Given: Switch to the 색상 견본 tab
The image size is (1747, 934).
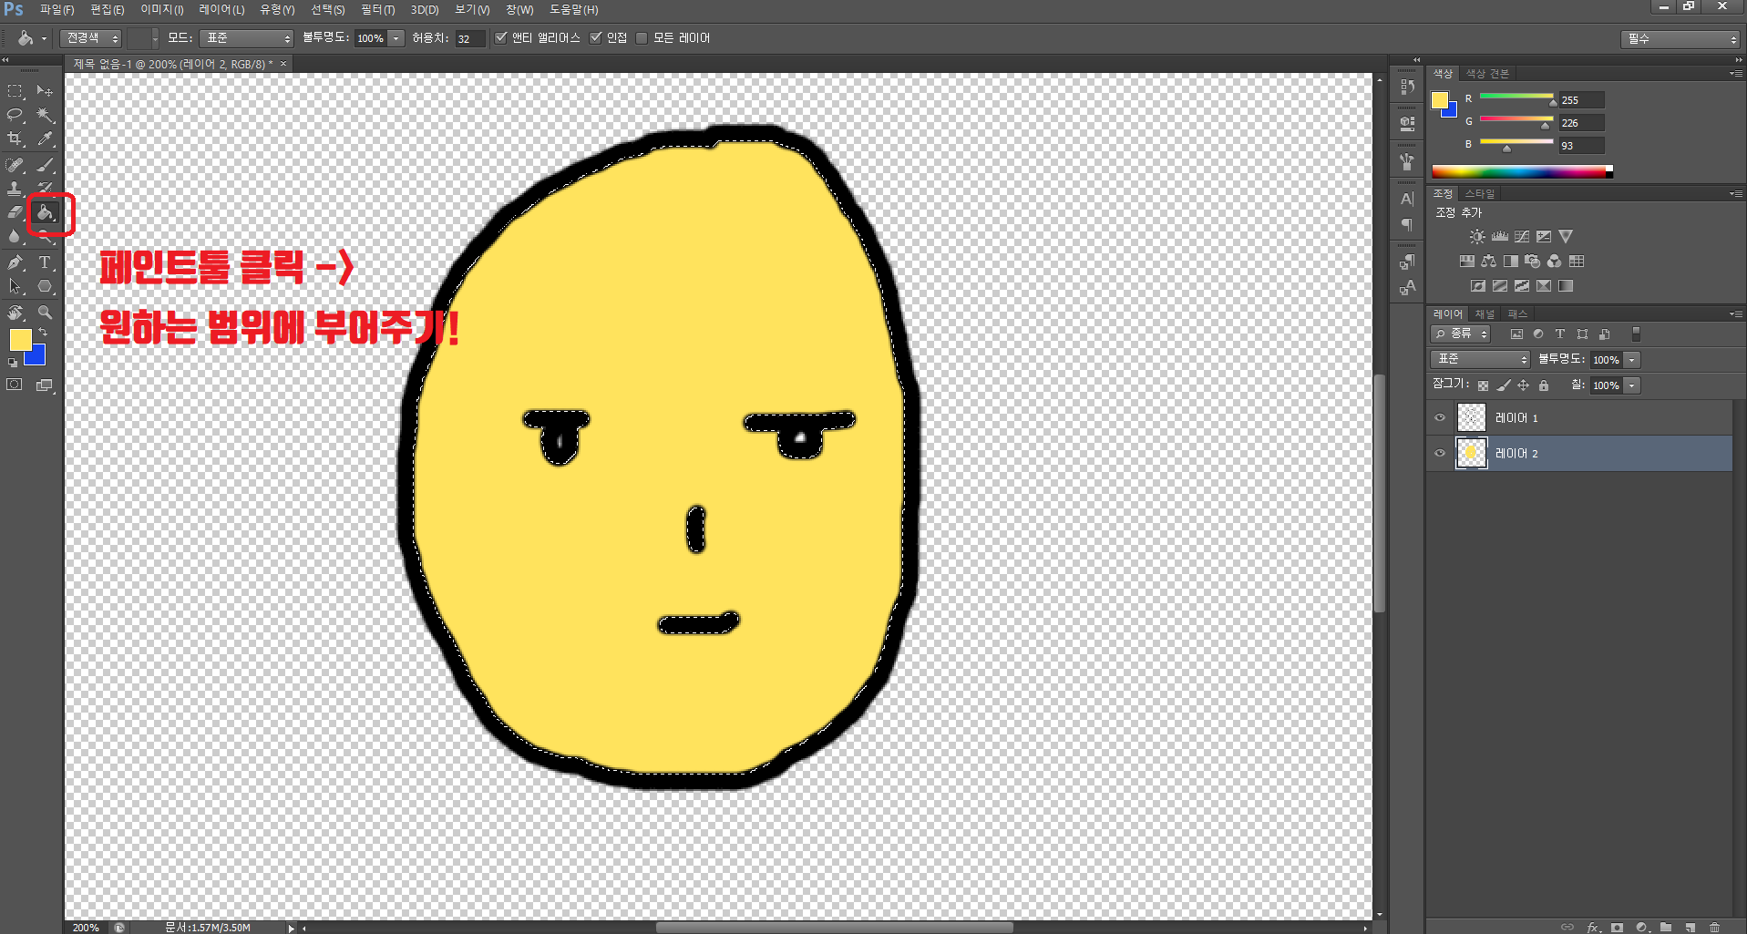Looking at the screenshot, I should pos(1487,74).
